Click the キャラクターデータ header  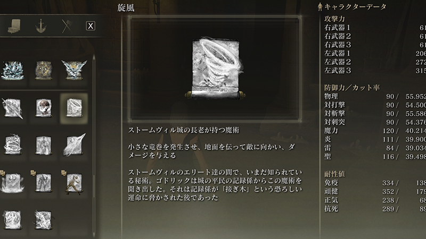[352, 7]
